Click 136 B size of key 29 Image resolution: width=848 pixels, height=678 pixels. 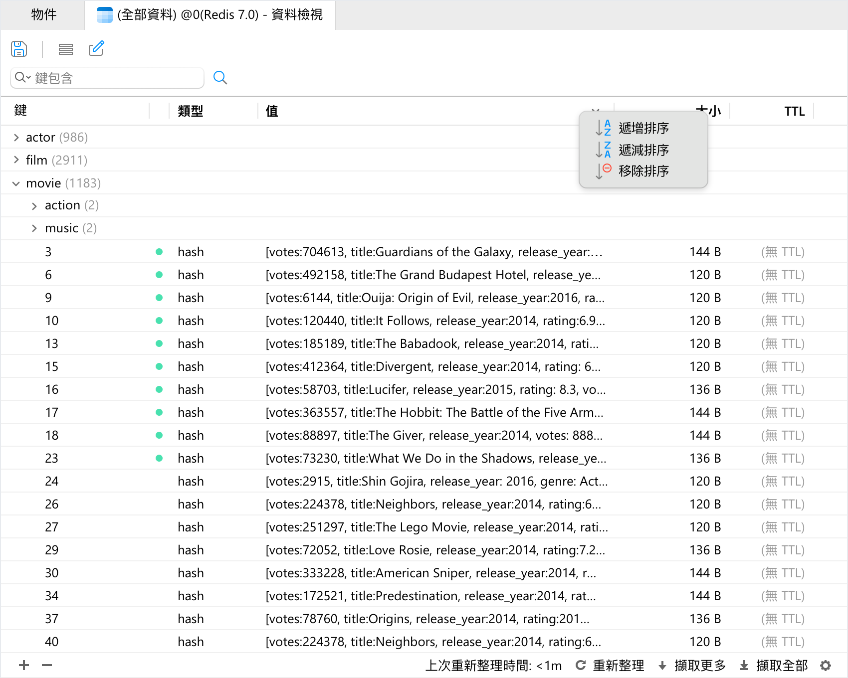(x=705, y=550)
